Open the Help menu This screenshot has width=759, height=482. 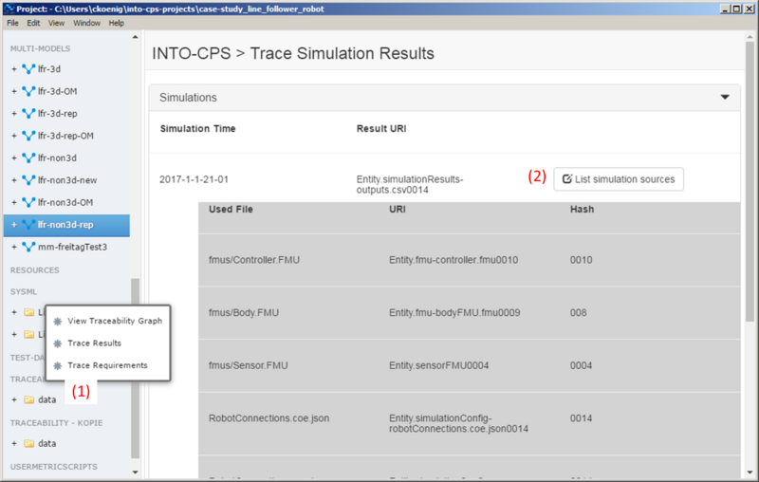point(117,23)
